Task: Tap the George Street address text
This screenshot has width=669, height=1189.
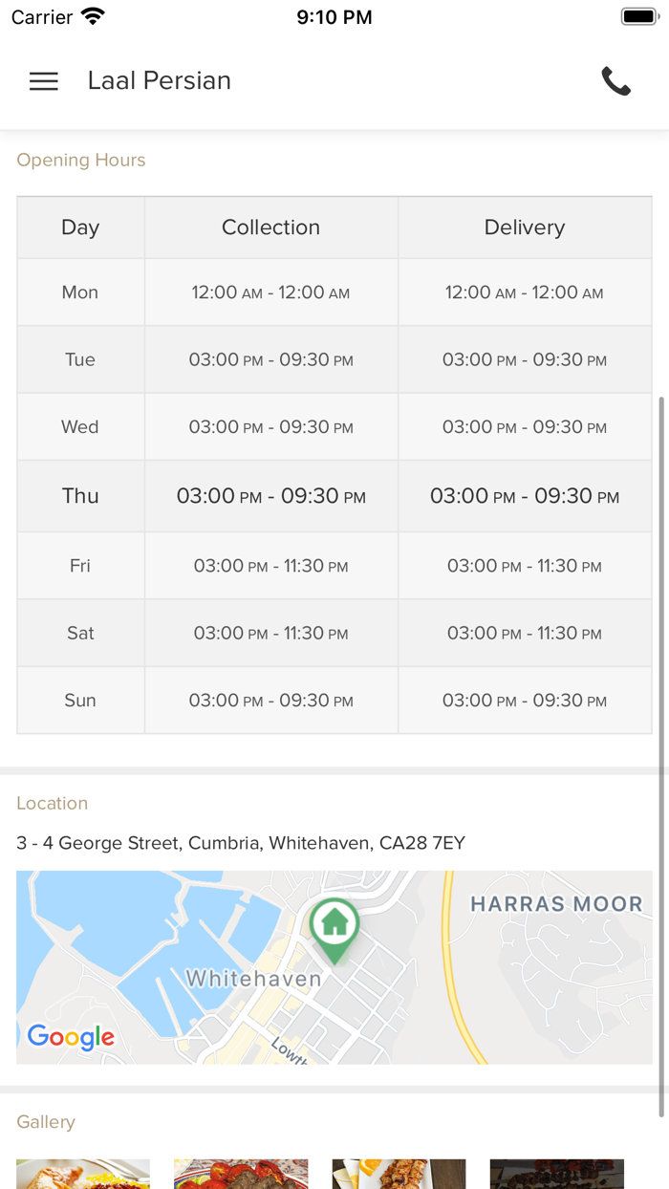Action: point(241,843)
